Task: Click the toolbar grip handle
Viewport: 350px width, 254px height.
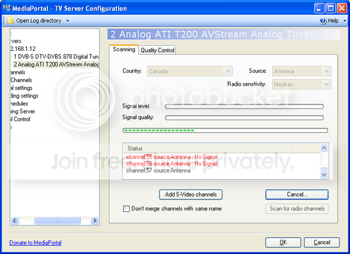Action: [x=4, y=21]
